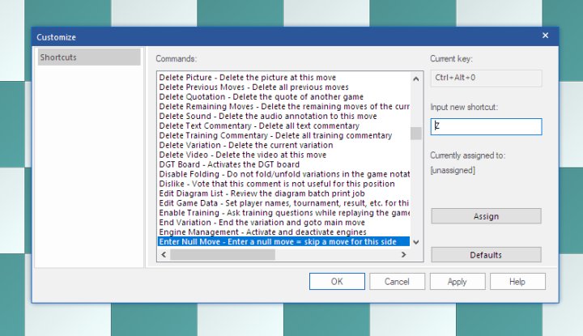Screen dimensions: 583x336
Task: Select the Delete Variation command
Action: coord(284,145)
